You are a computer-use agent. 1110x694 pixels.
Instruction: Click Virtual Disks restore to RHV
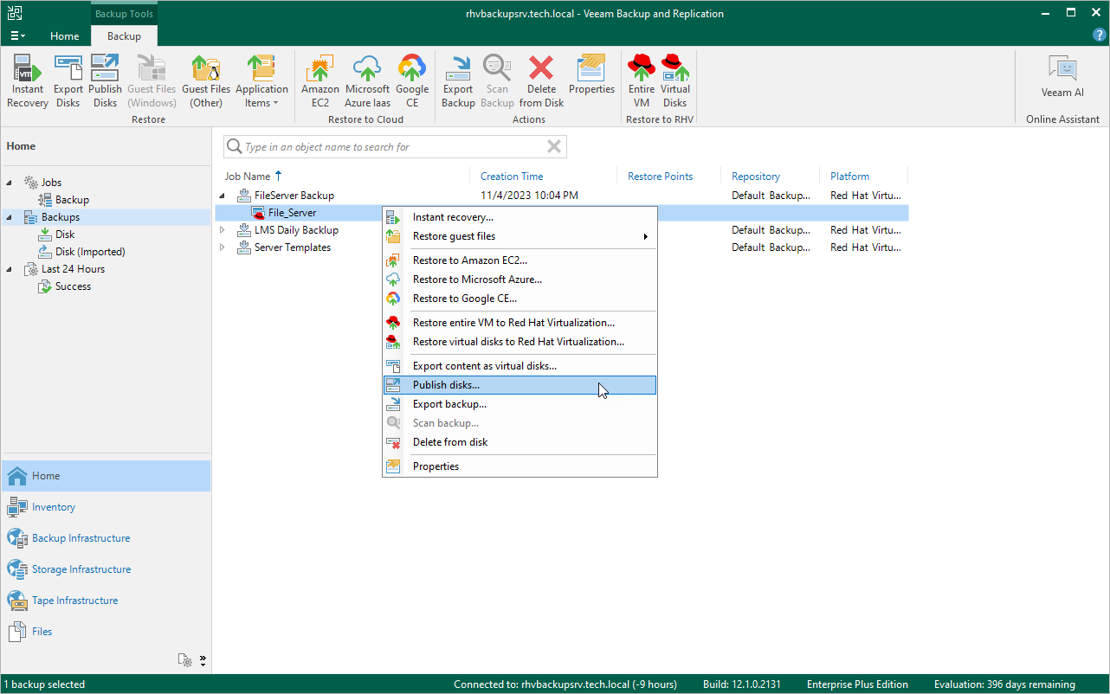click(675, 80)
